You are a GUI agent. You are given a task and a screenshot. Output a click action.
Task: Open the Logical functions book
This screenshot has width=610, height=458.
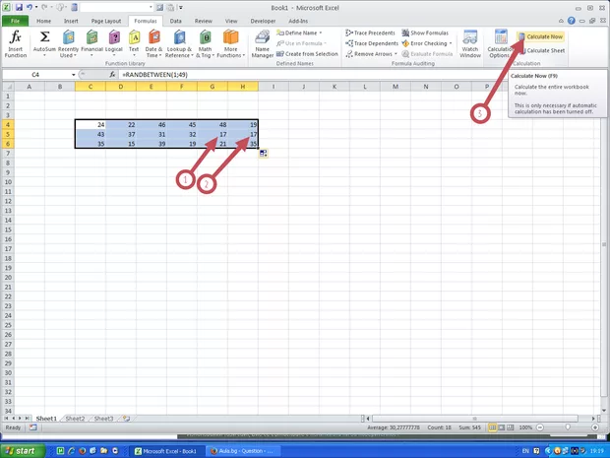click(114, 44)
